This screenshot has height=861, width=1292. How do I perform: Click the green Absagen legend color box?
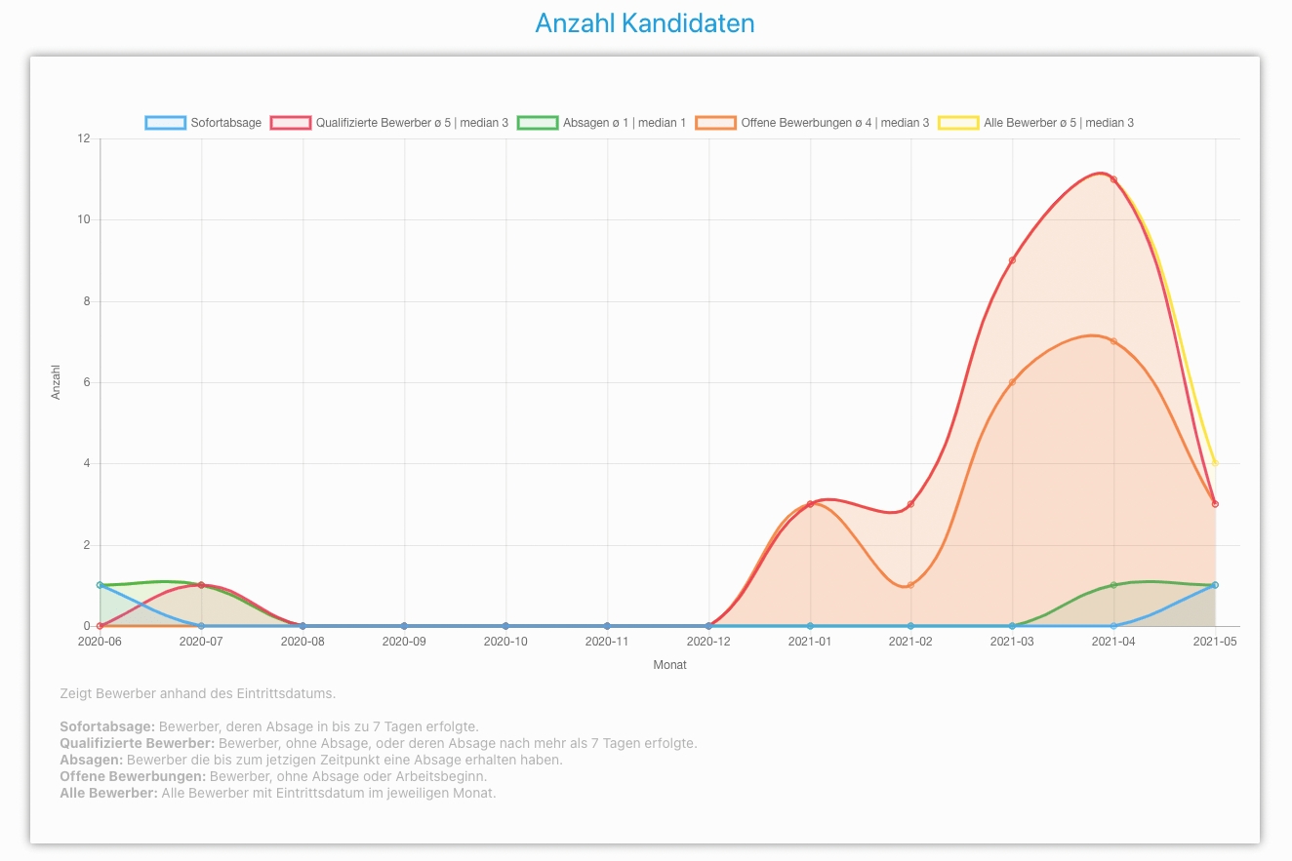538,123
